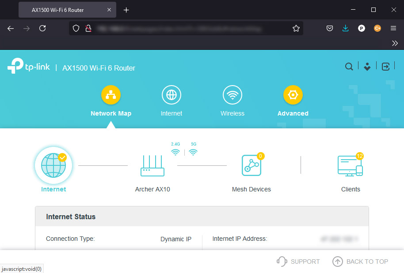The width and height of the screenshot is (404, 273).
Task: Select the AX1500 Wi-Fi 6 Router browser tab
Action: point(67,10)
